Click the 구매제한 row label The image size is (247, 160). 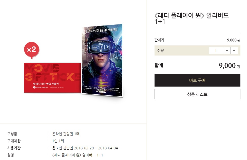(14, 141)
